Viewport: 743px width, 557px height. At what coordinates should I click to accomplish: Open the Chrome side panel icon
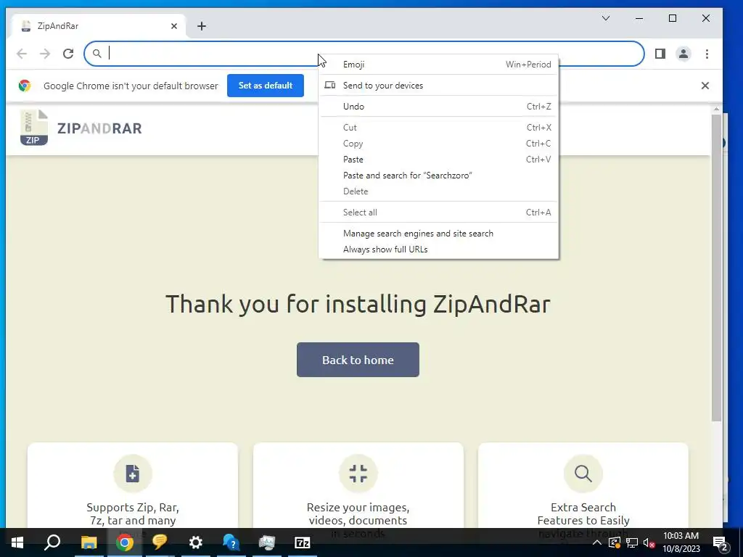coord(660,54)
